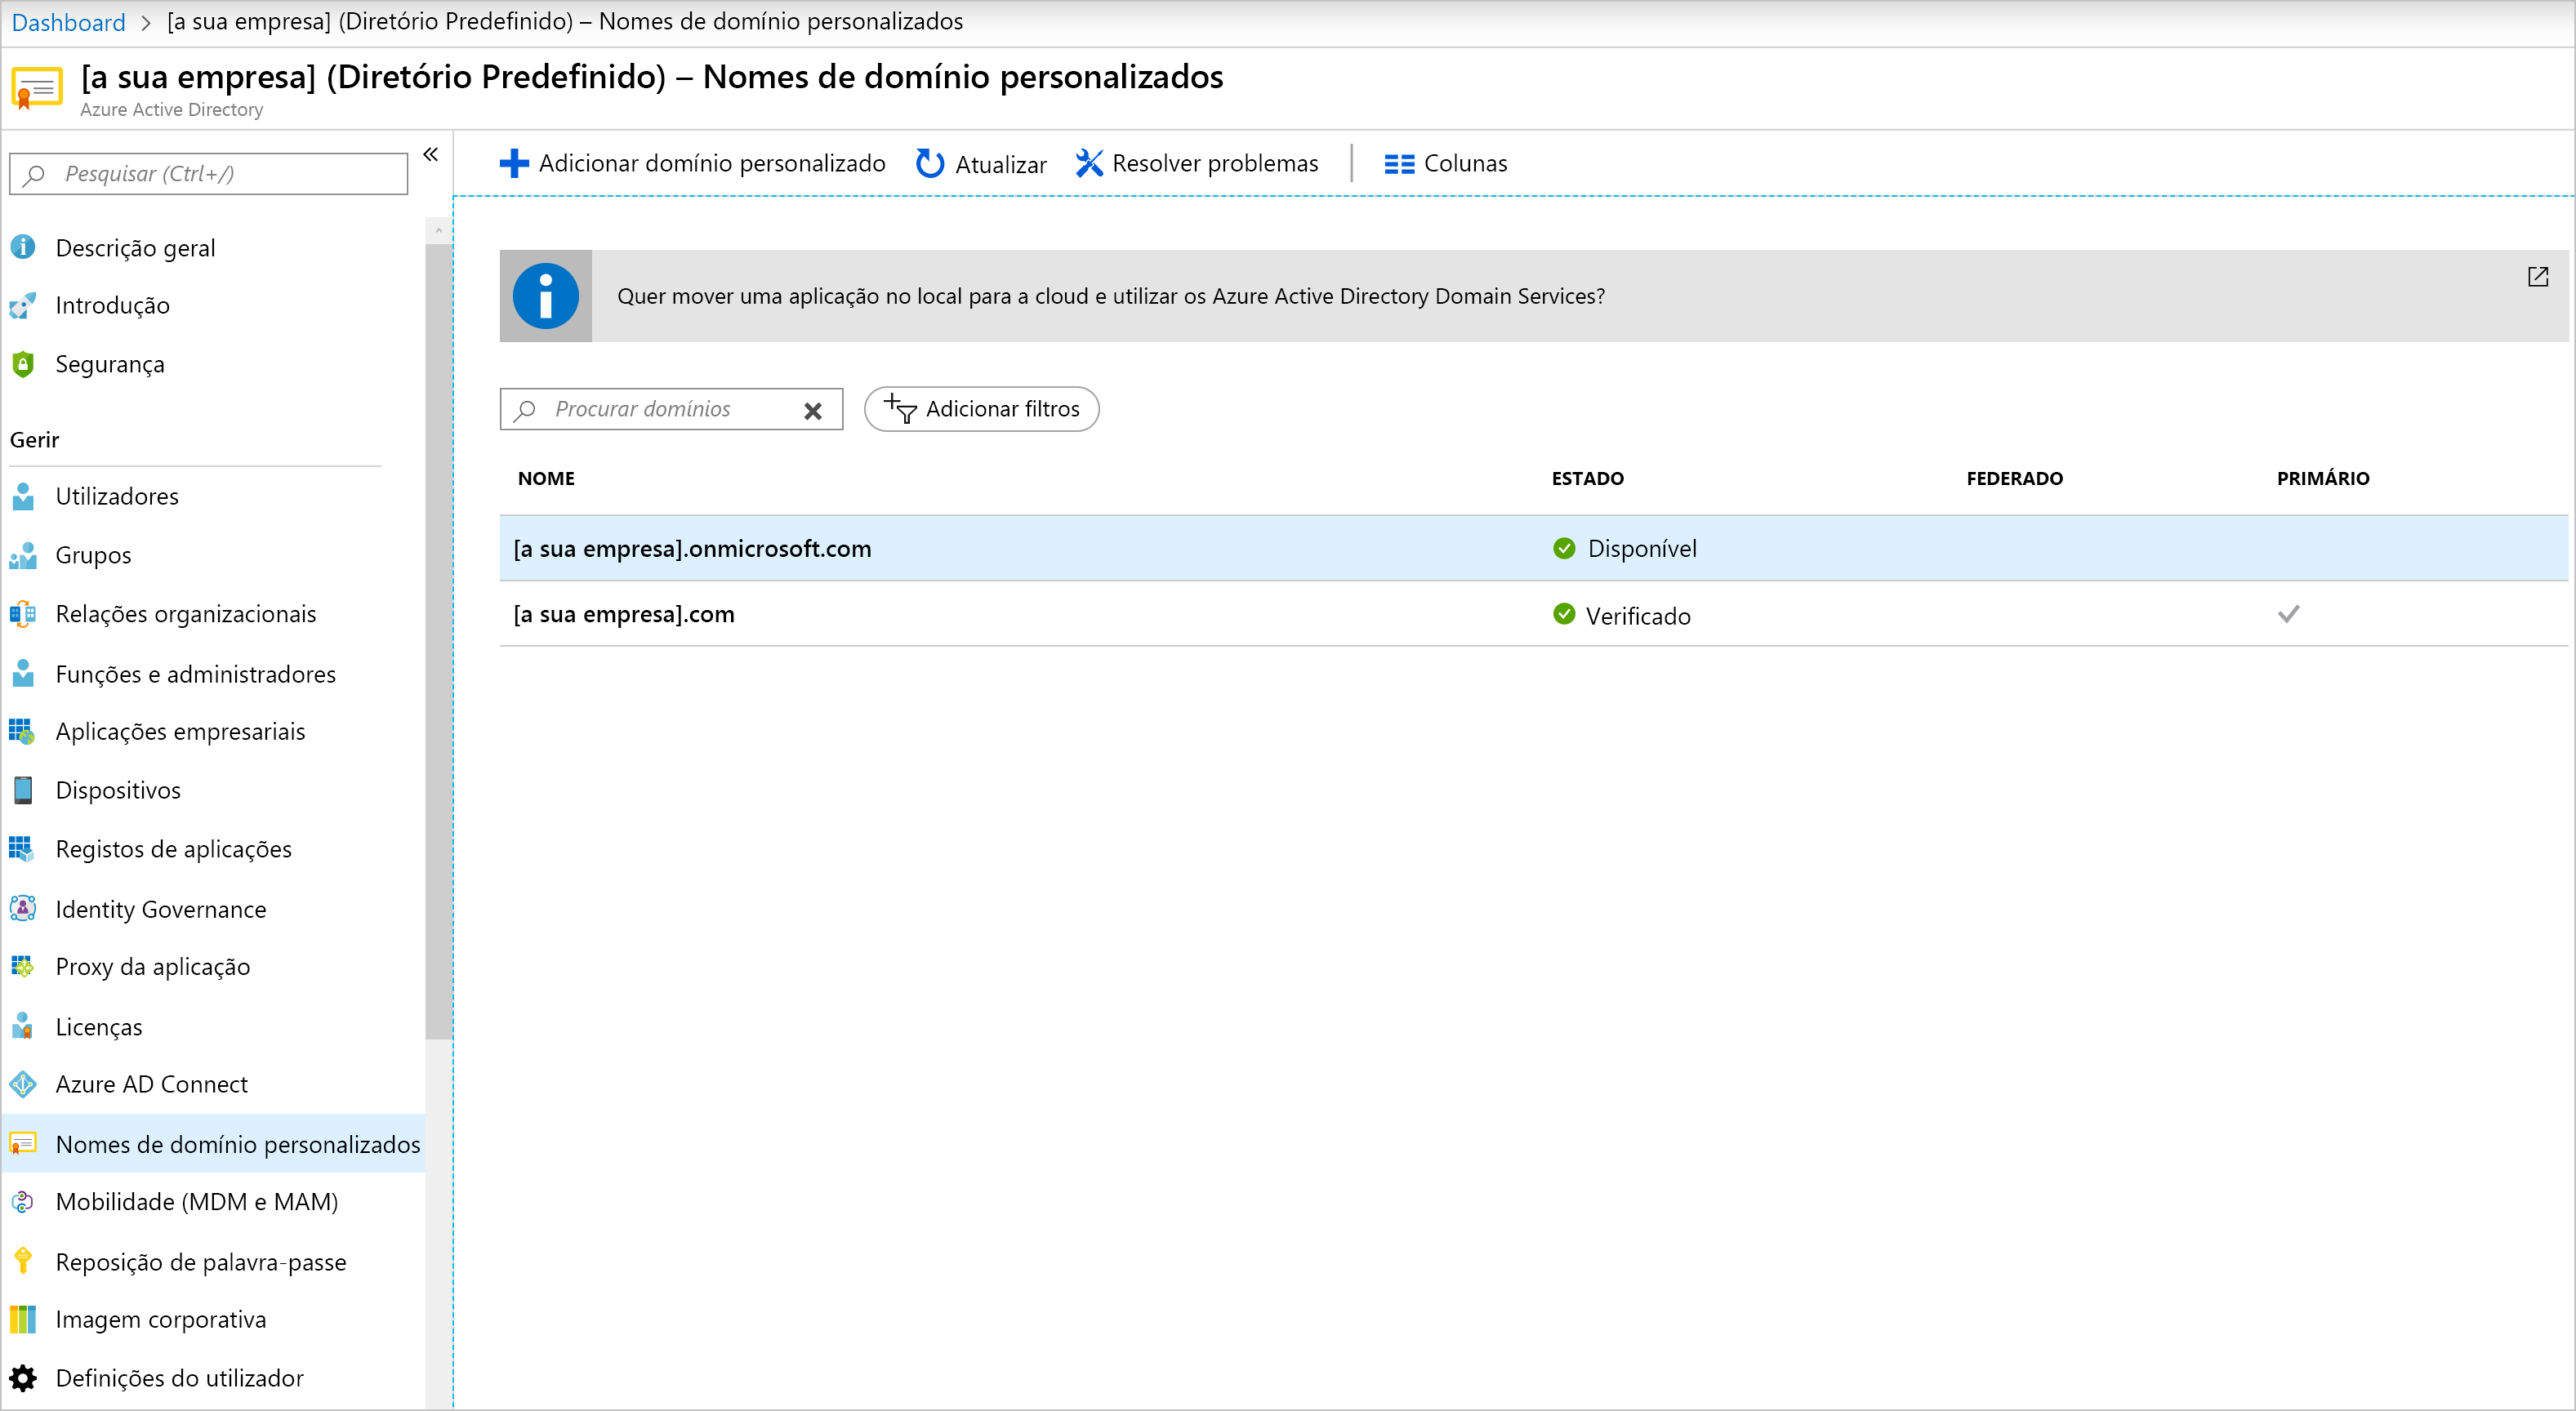Click the Definições do utilizador gear icon
The image size is (2576, 1411).
pyautogui.click(x=23, y=1378)
